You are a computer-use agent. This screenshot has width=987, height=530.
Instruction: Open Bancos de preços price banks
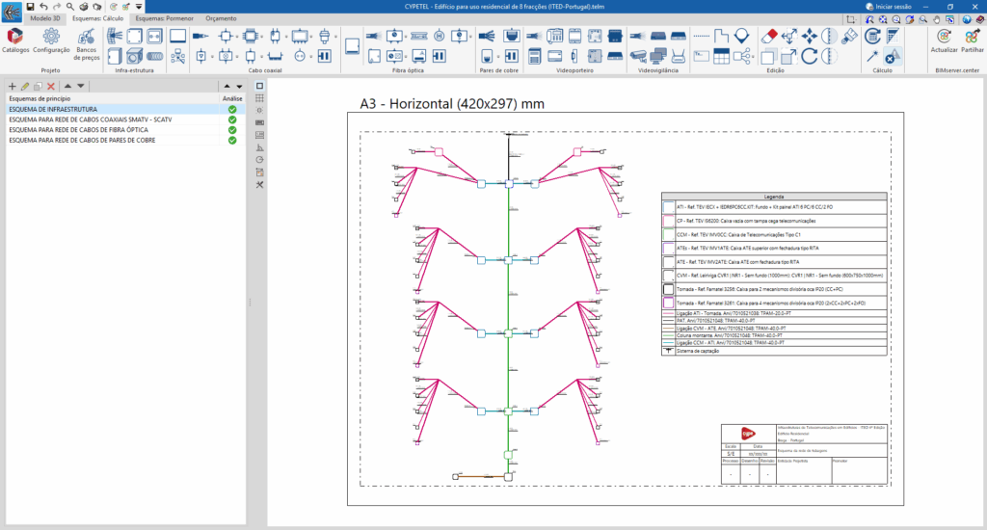88,40
